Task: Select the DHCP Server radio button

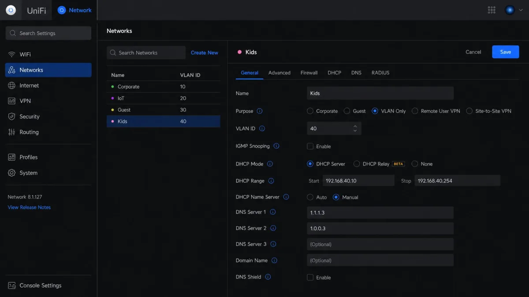Action: coord(310,164)
